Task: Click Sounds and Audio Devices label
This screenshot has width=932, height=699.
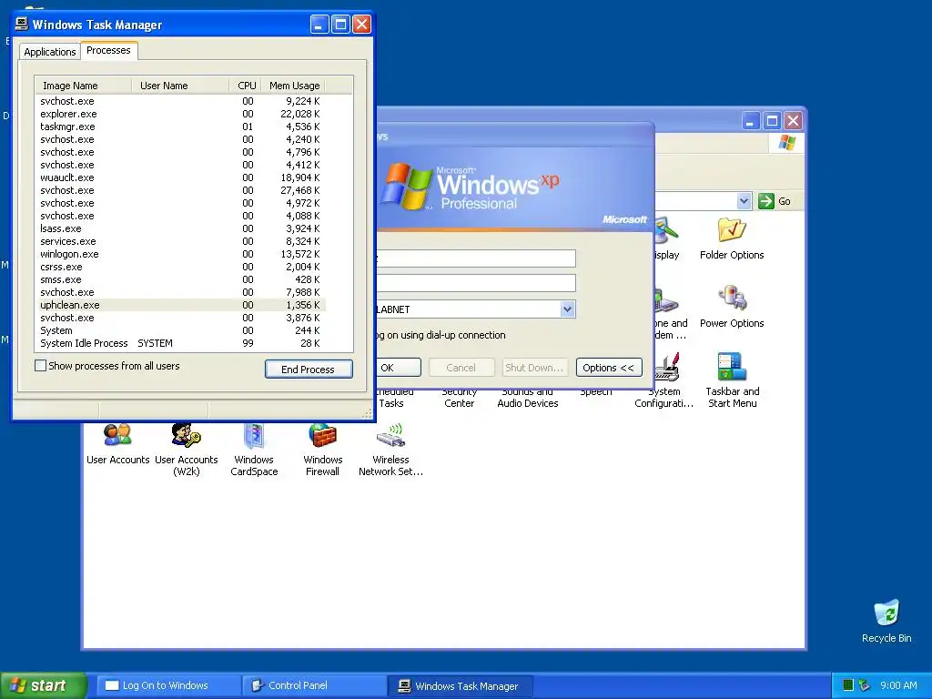Action: (527, 397)
